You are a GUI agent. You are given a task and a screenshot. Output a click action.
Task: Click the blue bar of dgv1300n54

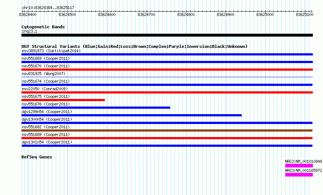[x=167, y=123]
